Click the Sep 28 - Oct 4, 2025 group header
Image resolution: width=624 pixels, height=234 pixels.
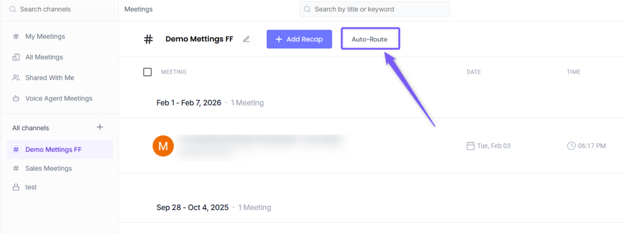pos(192,207)
